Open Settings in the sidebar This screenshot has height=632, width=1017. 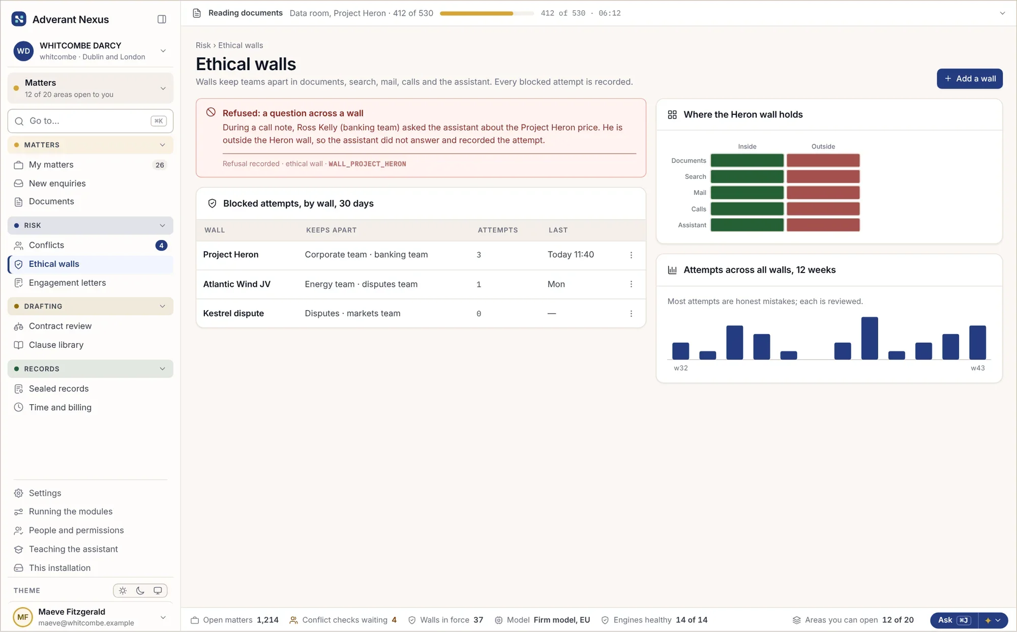tap(91, 493)
